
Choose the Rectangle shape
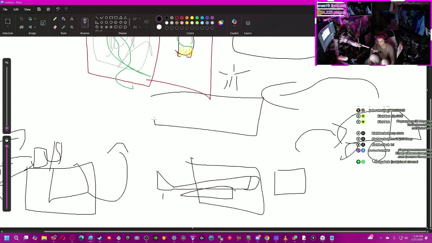[111, 18]
